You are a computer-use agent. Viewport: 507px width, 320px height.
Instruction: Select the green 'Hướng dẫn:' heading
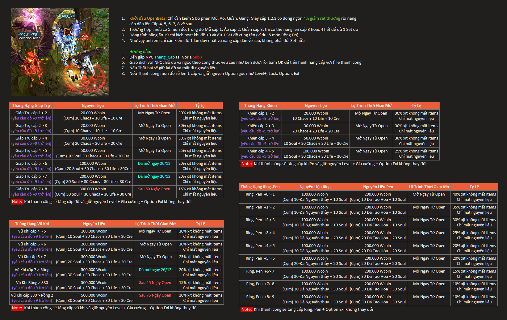click(x=140, y=52)
